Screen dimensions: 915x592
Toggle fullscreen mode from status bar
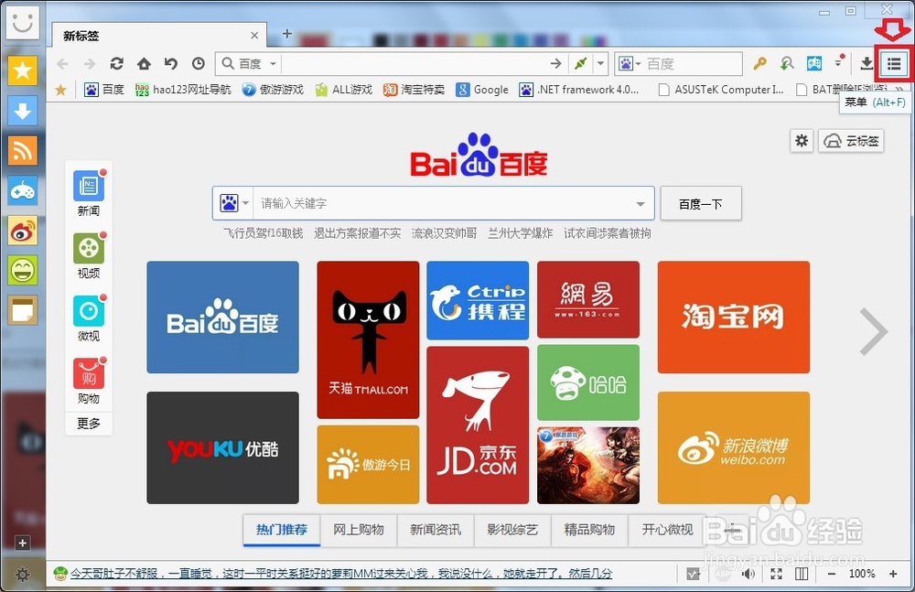(x=776, y=574)
